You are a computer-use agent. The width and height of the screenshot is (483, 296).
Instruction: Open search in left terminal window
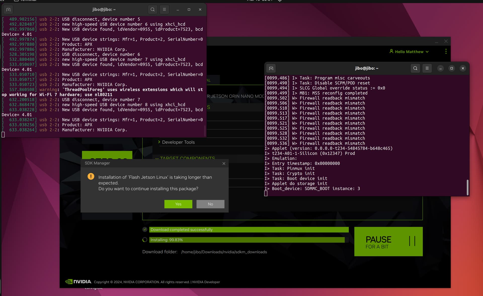click(x=152, y=10)
